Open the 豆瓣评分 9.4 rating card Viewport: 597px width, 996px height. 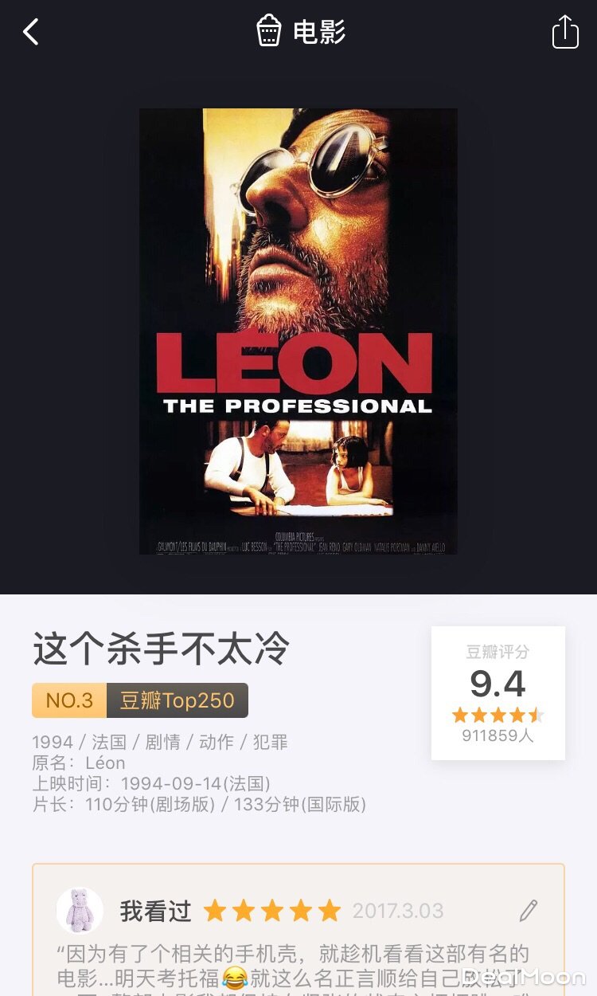(x=498, y=693)
